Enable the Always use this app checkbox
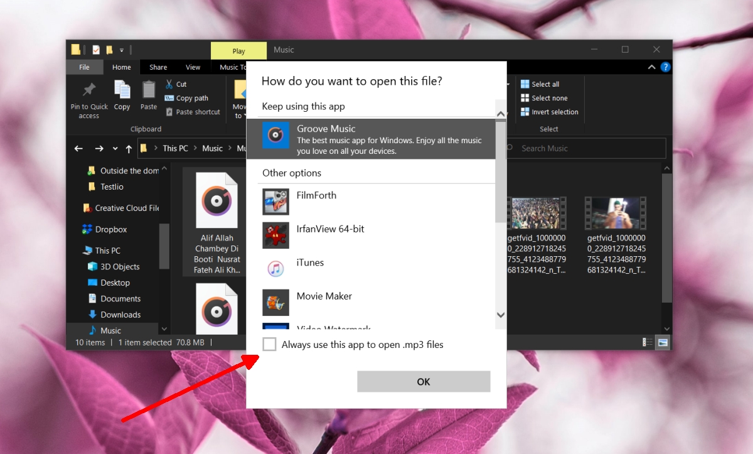The width and height of the screenshot is (753, 454). point(269,344)
